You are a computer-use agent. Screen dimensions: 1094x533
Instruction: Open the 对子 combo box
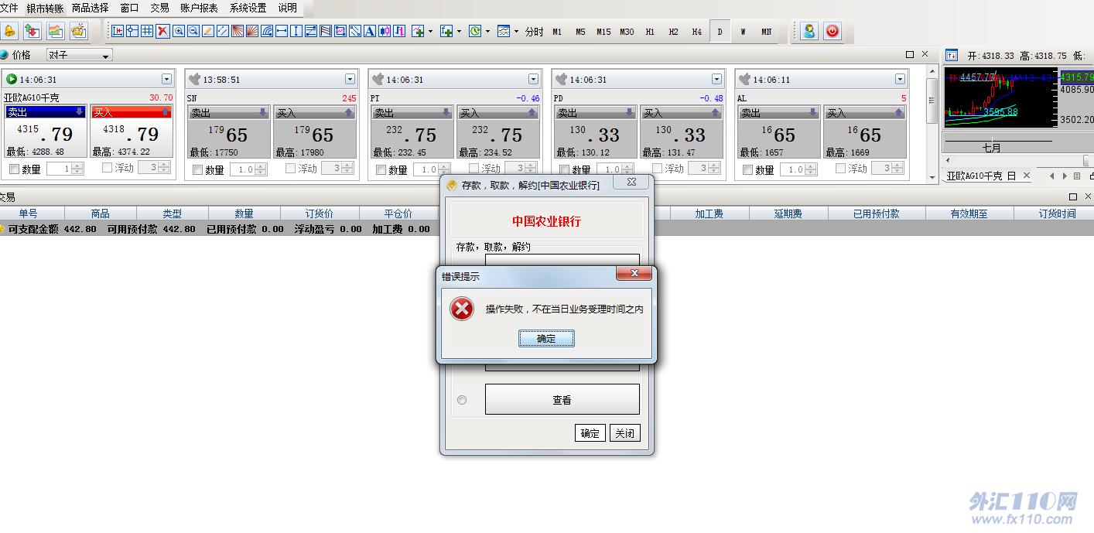79,55
